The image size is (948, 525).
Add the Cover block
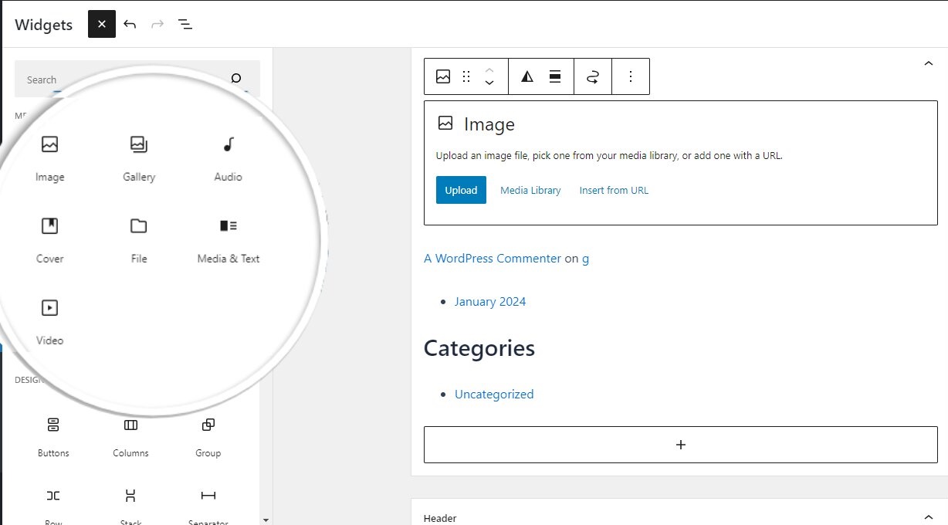click(x=49, y=239)
